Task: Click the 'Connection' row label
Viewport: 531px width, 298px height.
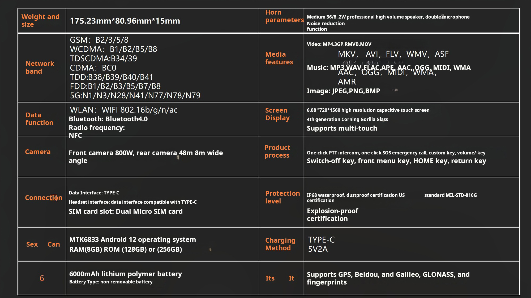Action: click(43, 198)
